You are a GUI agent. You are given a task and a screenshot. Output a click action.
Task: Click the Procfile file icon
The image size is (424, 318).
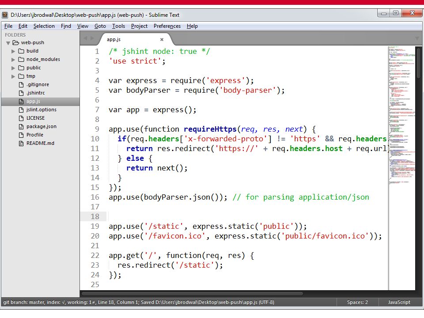tap(21, 135)
